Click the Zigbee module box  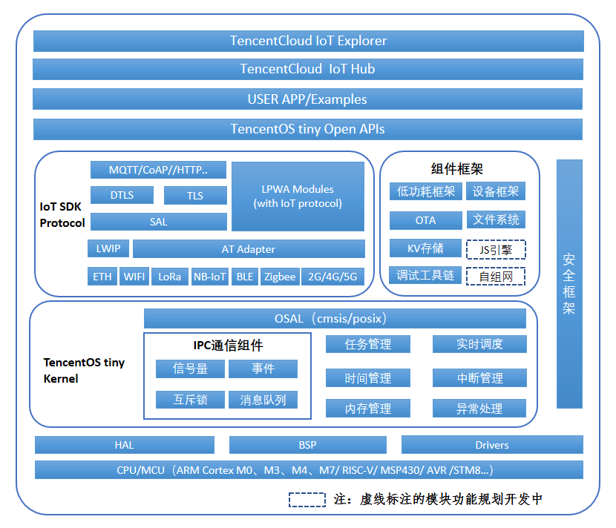(280, 277)
